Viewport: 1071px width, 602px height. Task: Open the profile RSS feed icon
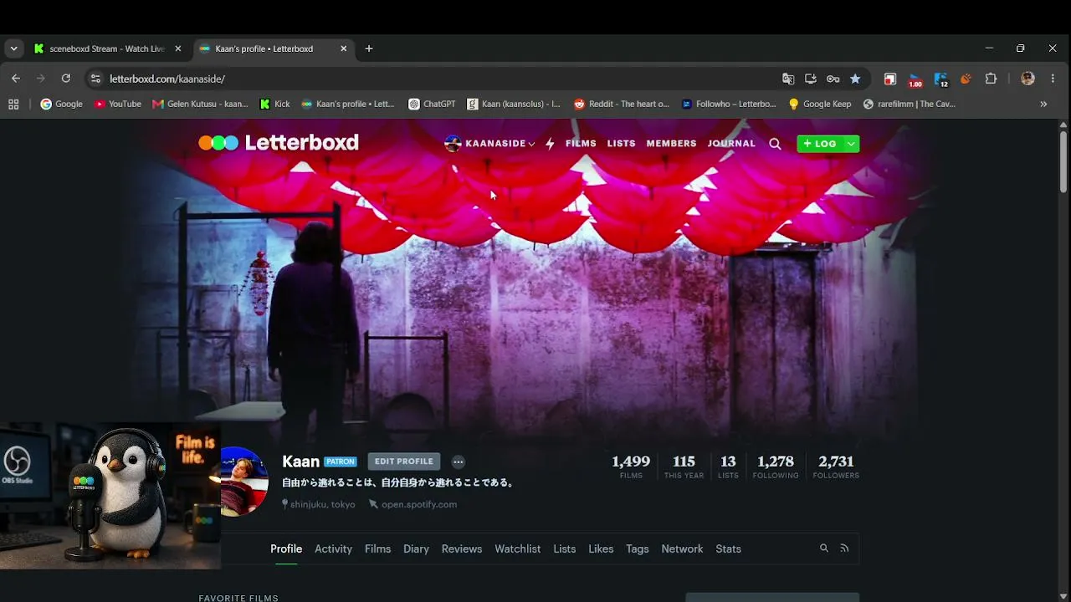tap(844, 548)
